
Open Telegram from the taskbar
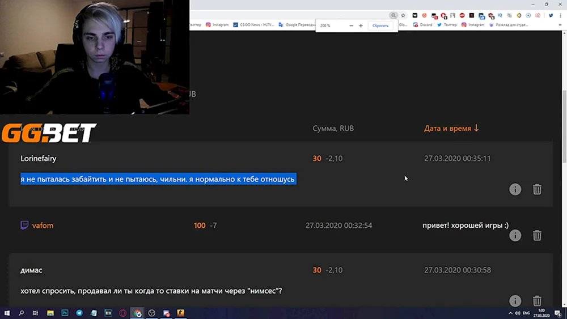click(79, 313)
